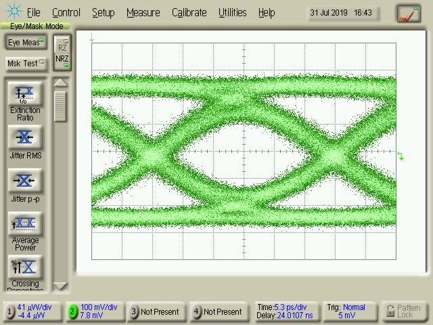Switch the RZ/NRZ signal format toggle
The width and height of the screenshot is (433, 325).
tap(62, 53)
